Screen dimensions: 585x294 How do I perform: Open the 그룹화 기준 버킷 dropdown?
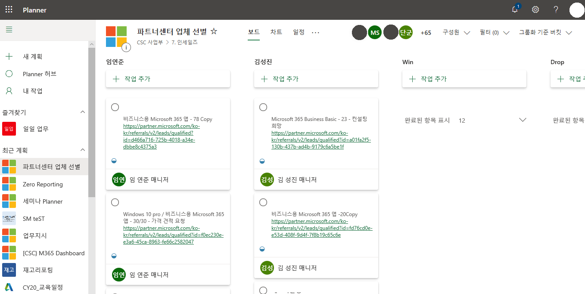545,33
